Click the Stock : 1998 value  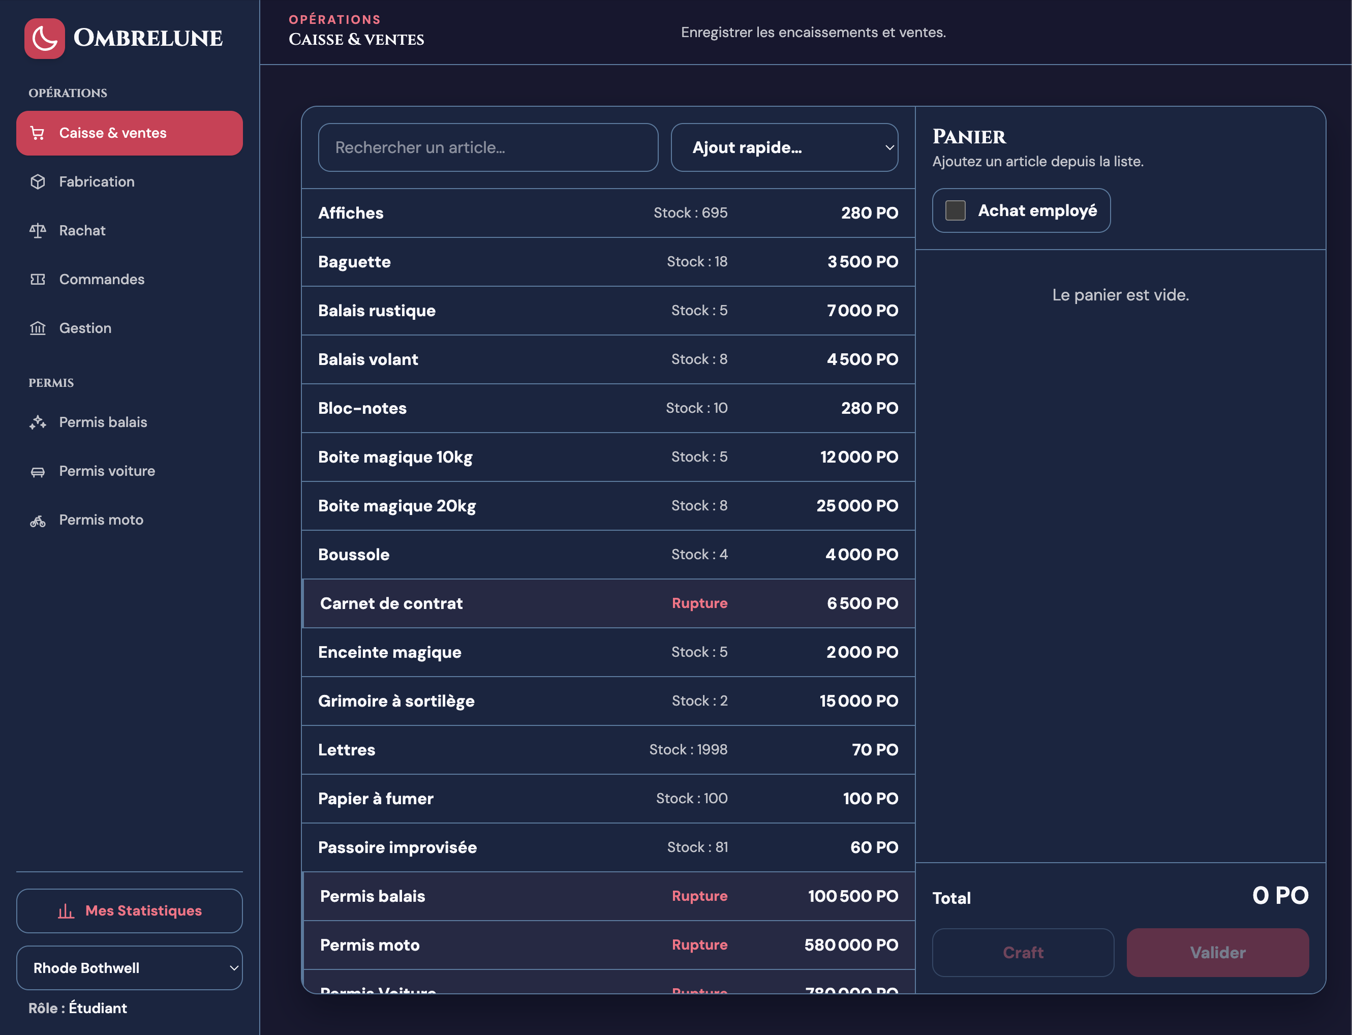pos(688,750)
